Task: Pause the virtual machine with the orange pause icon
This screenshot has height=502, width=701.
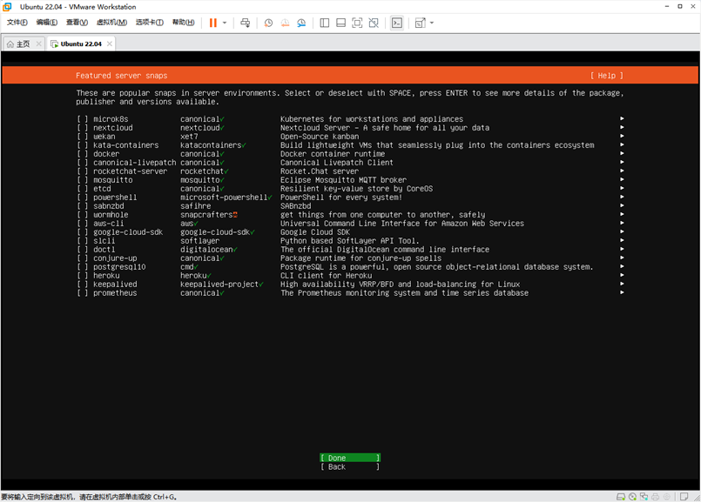Action: click(212, 23)
